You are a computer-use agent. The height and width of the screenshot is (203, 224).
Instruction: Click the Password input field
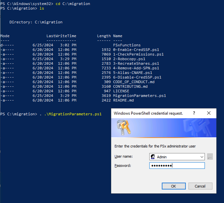(177, 166)
